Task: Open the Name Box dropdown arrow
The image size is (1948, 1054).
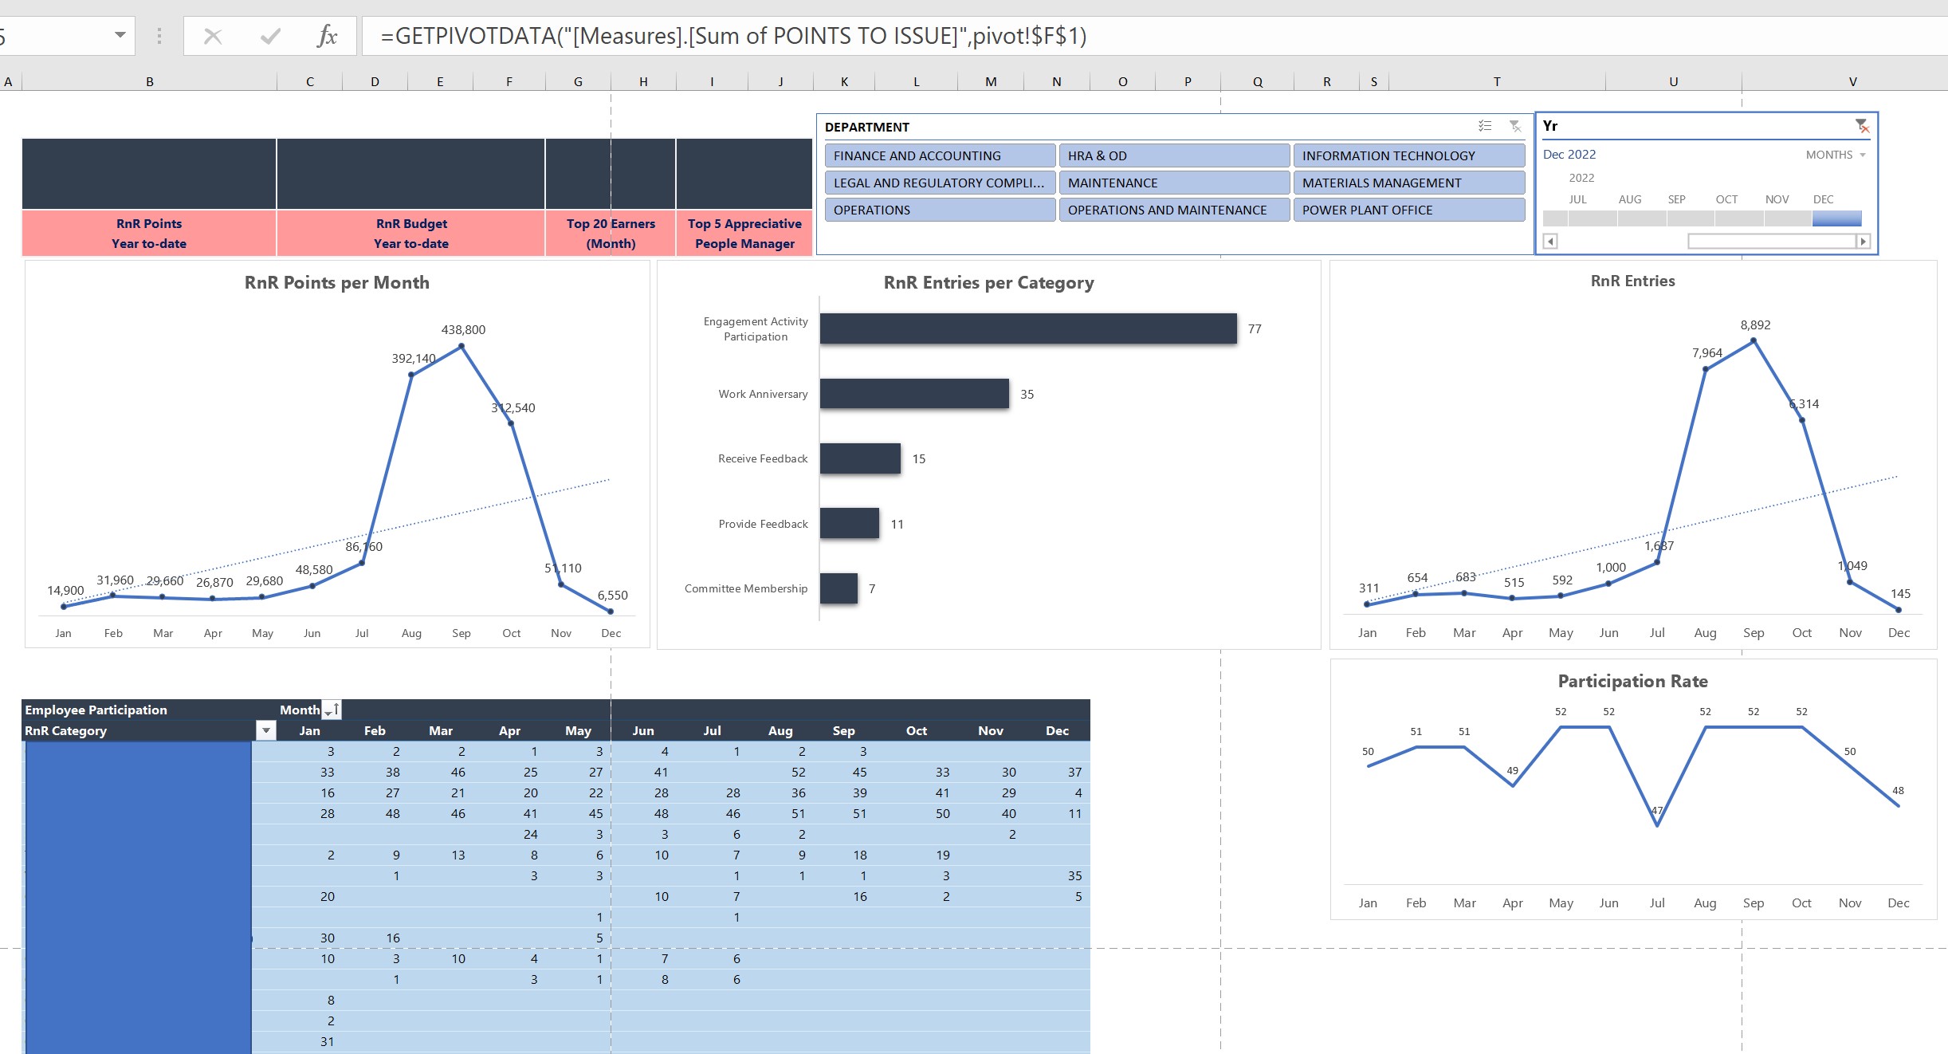Action: pos(120,35)
